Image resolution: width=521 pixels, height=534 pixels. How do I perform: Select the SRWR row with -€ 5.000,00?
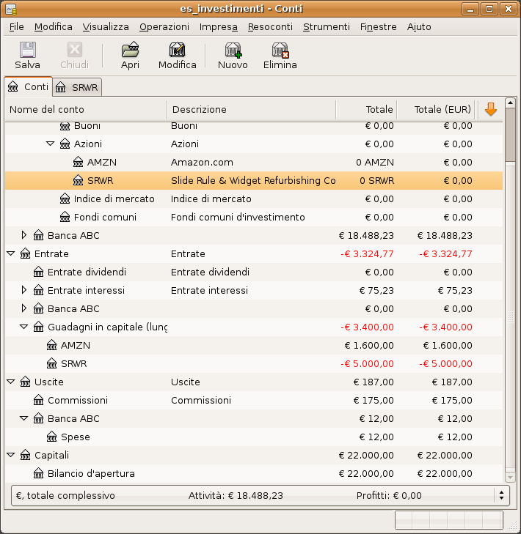(254, 364)
